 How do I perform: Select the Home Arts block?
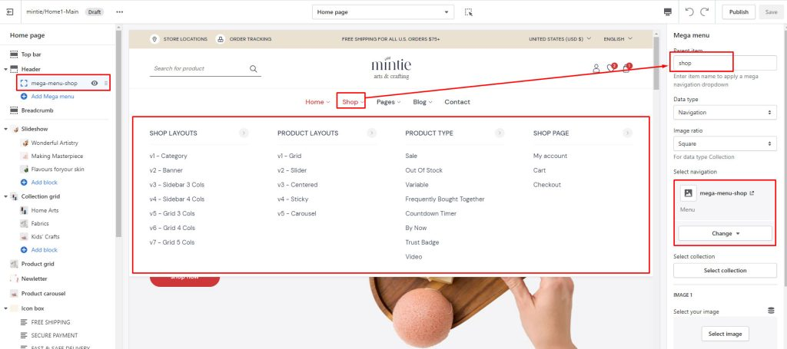coord(45,210)
